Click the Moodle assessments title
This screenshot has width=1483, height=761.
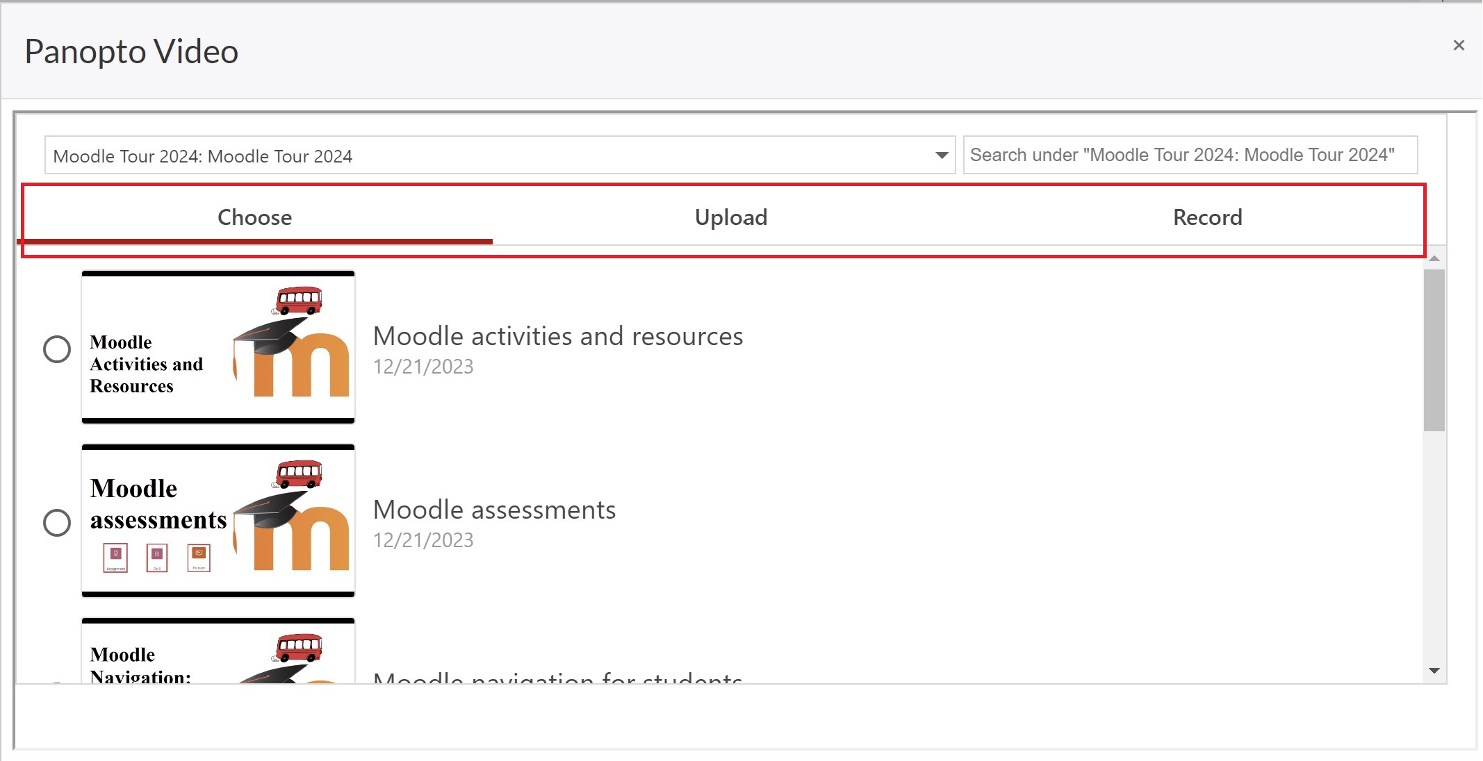click(494, 510)
